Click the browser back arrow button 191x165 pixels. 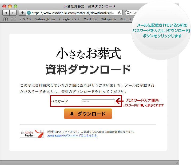[x=6, y=13]
